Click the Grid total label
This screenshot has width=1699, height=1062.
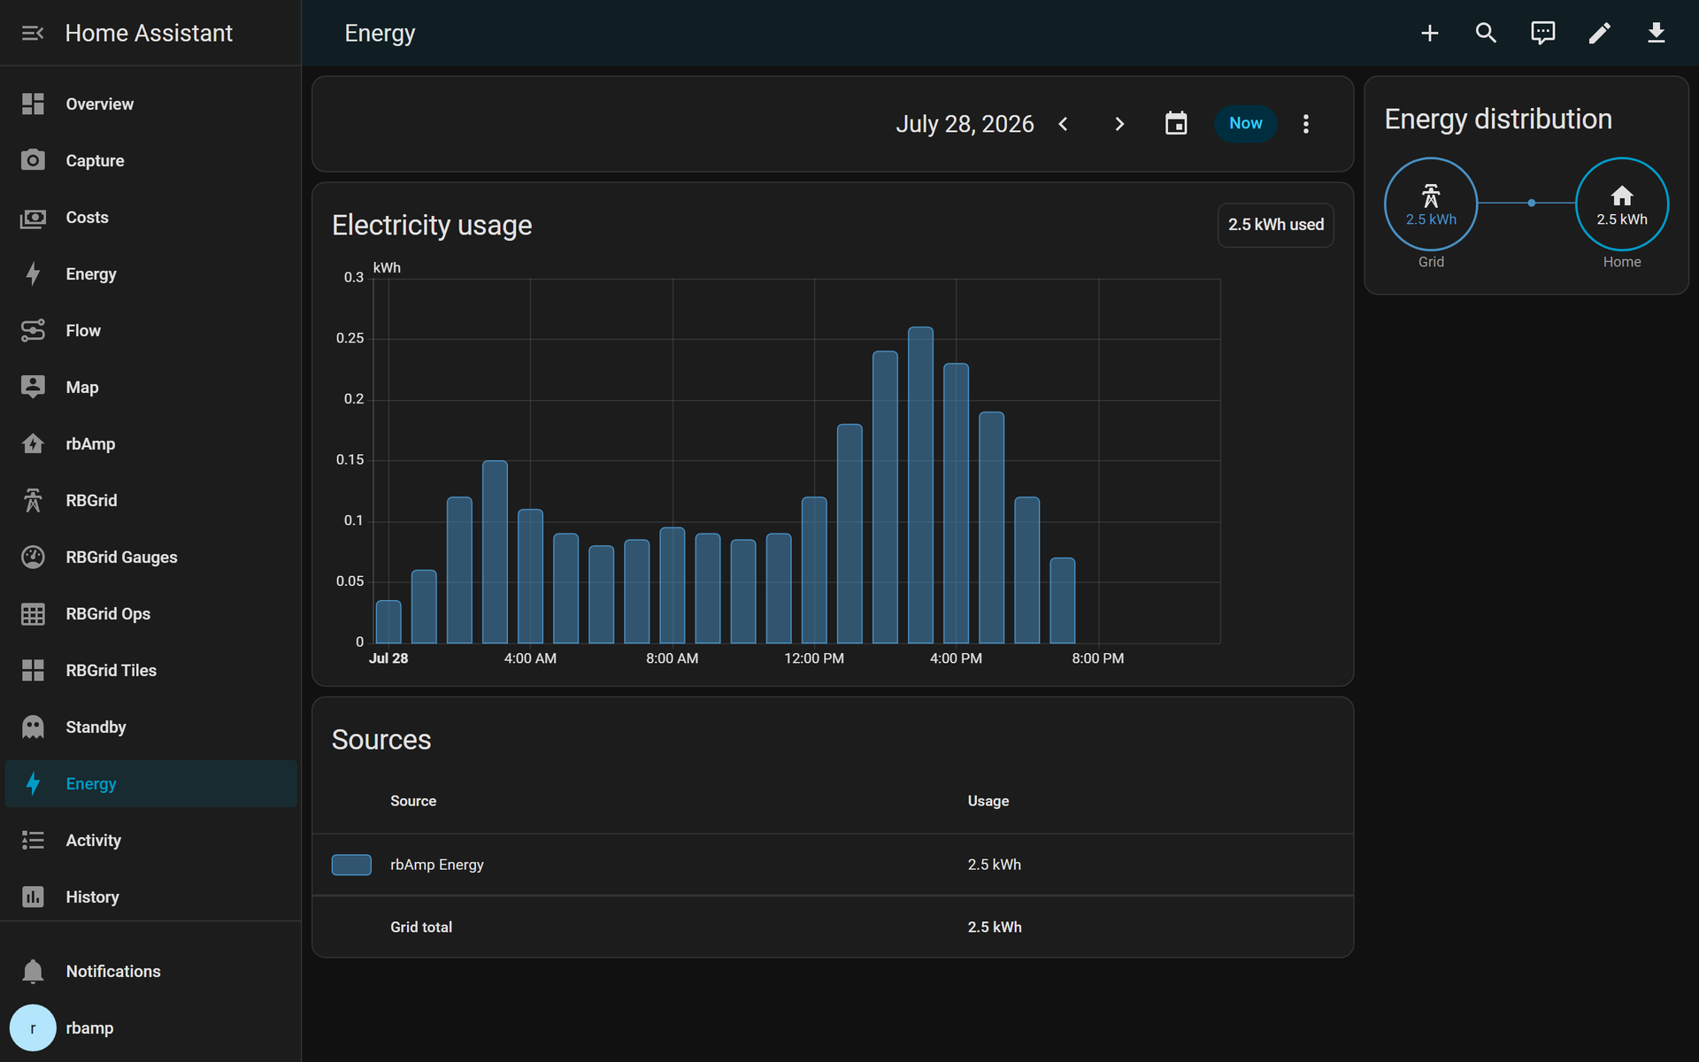(x=421, y=927)
